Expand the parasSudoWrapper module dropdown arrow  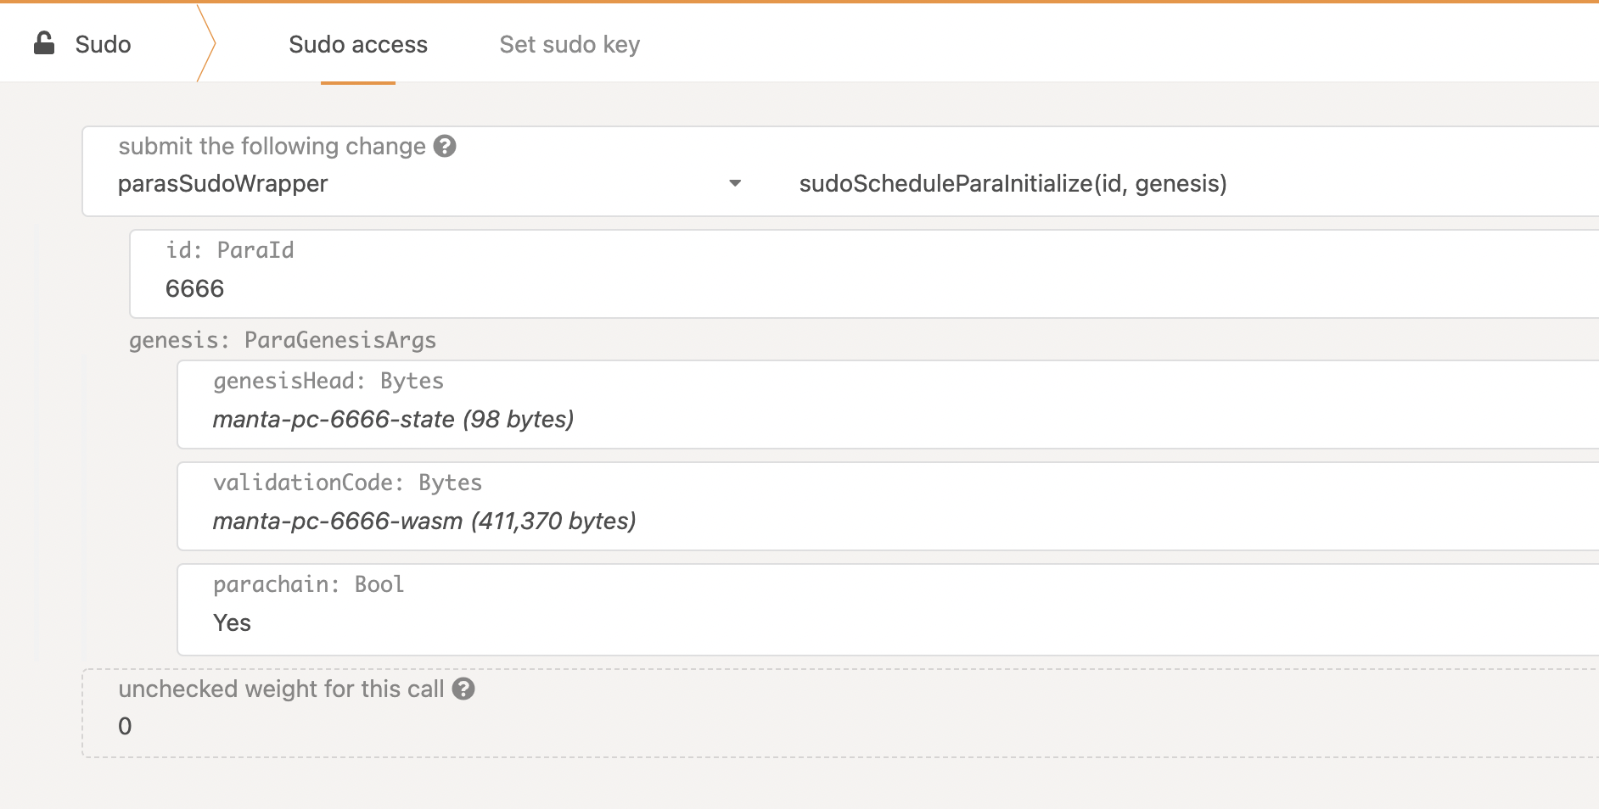(735, 183)
